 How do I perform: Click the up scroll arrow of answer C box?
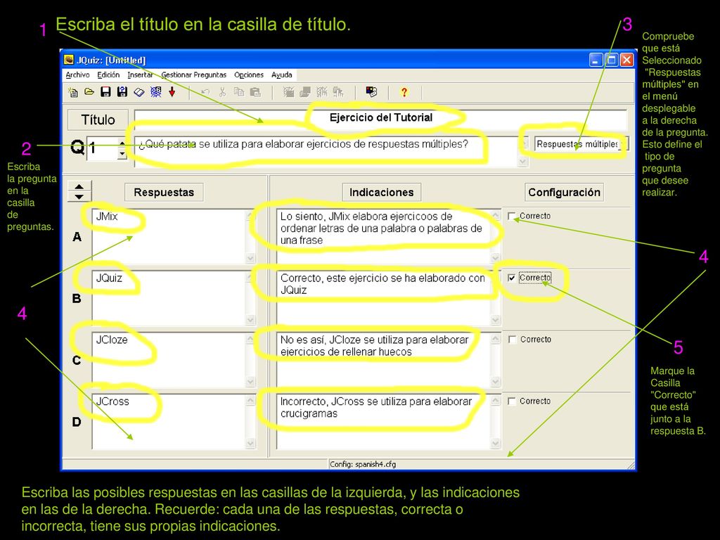pyautogui.click(x=250, y=338)
